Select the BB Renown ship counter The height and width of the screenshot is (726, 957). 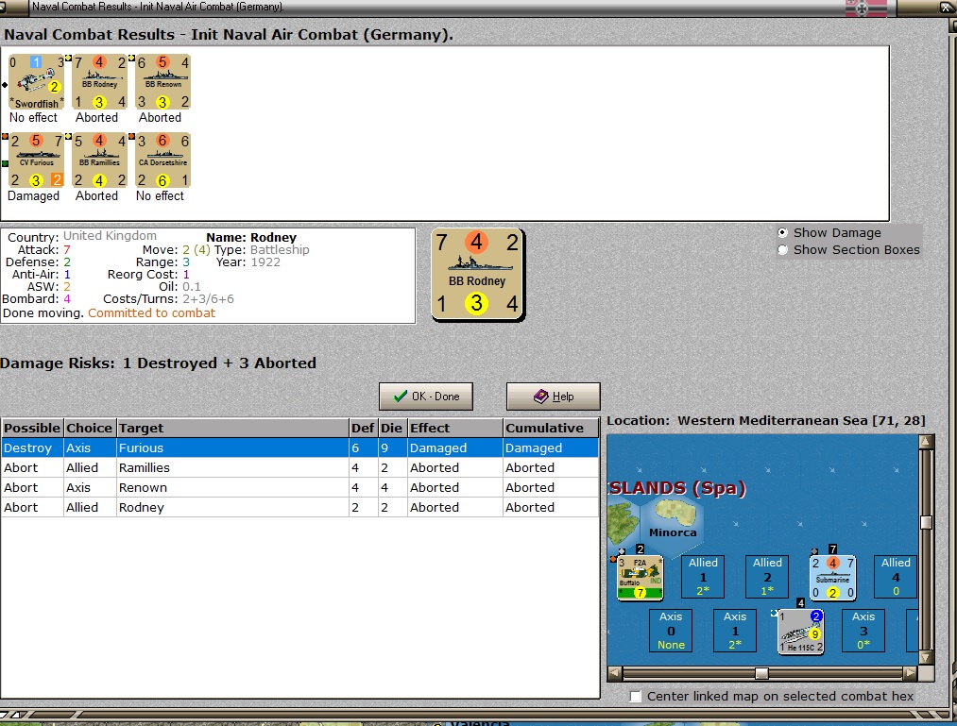click(x=162, y=82)
